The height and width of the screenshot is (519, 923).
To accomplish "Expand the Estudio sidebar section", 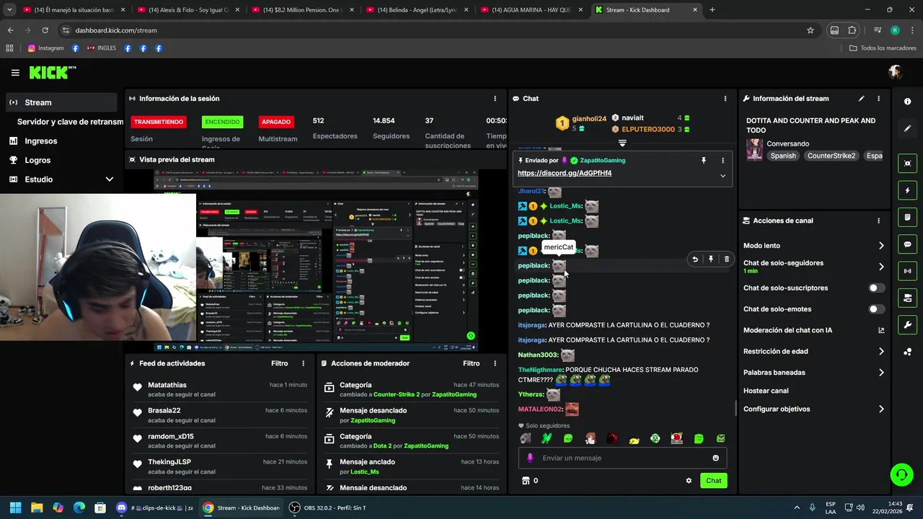I will (x=110, y=179).
